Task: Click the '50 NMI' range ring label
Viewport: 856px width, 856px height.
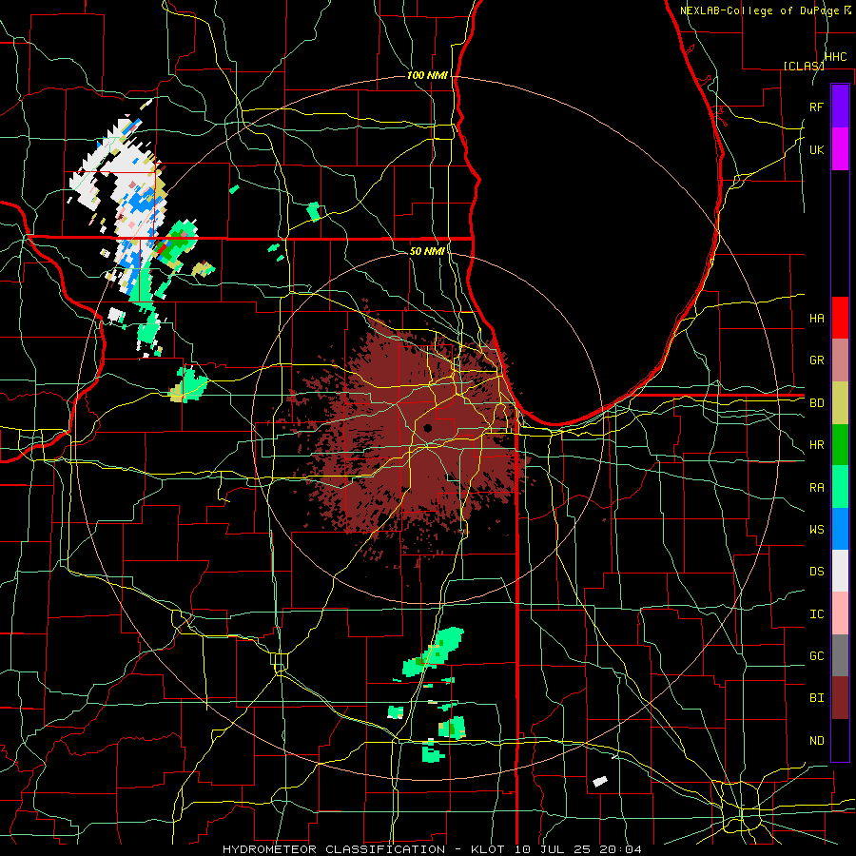Action: coord(427,251)
